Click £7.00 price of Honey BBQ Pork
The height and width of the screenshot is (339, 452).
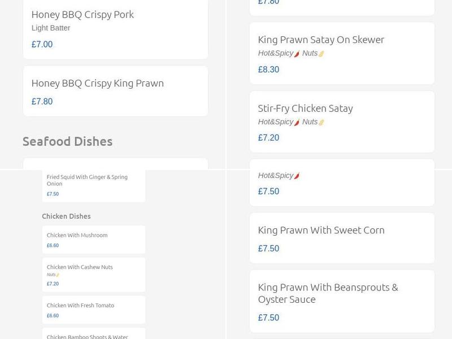(42, 45)
